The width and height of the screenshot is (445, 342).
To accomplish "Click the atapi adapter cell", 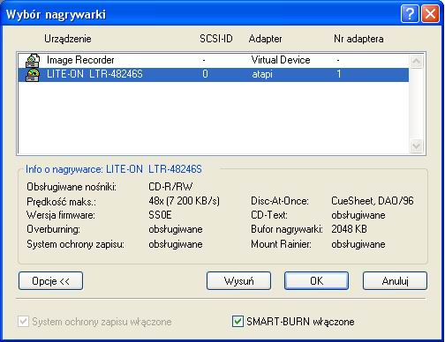I will coord(262,74).
